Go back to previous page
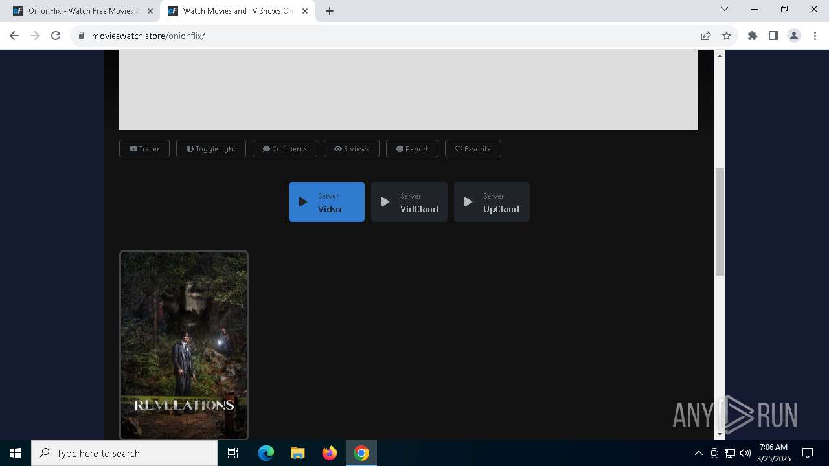The height and width of the screenshot is (466, 829). (14, 36)
